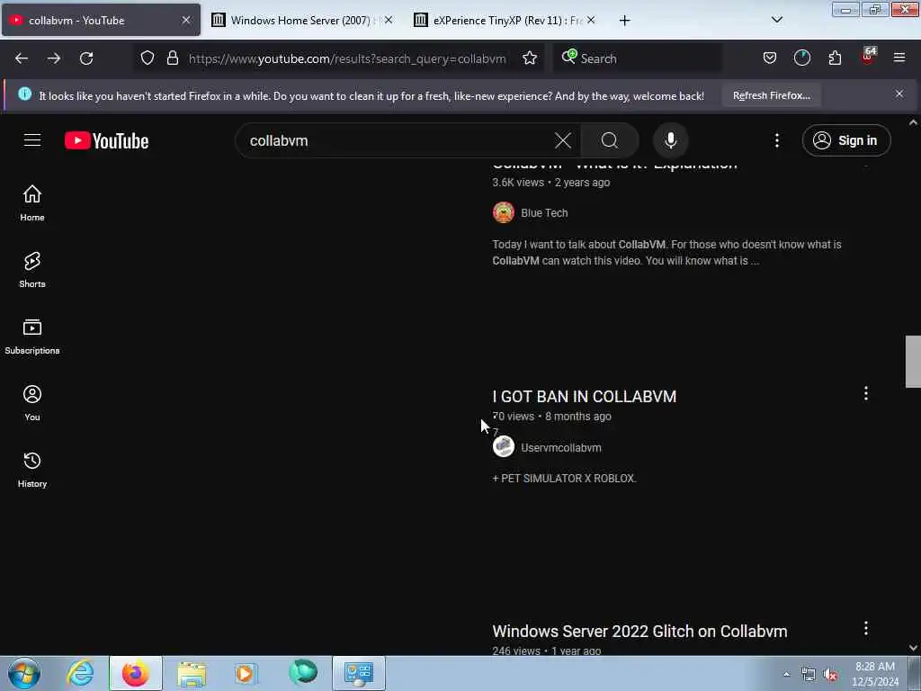
Task: View site security padlock info
Action: click(x=172, y=58)
